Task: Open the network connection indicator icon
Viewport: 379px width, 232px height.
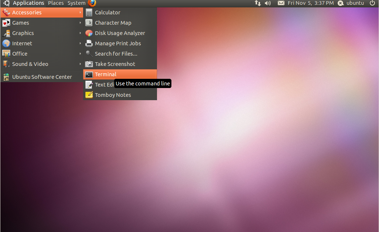Action: [258, 3]
